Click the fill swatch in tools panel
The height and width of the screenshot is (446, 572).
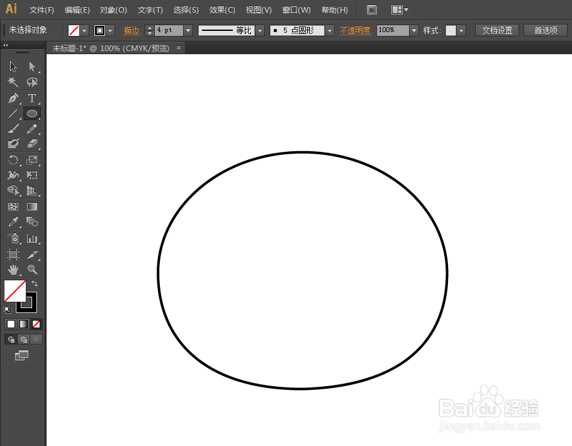coord(15,291)
